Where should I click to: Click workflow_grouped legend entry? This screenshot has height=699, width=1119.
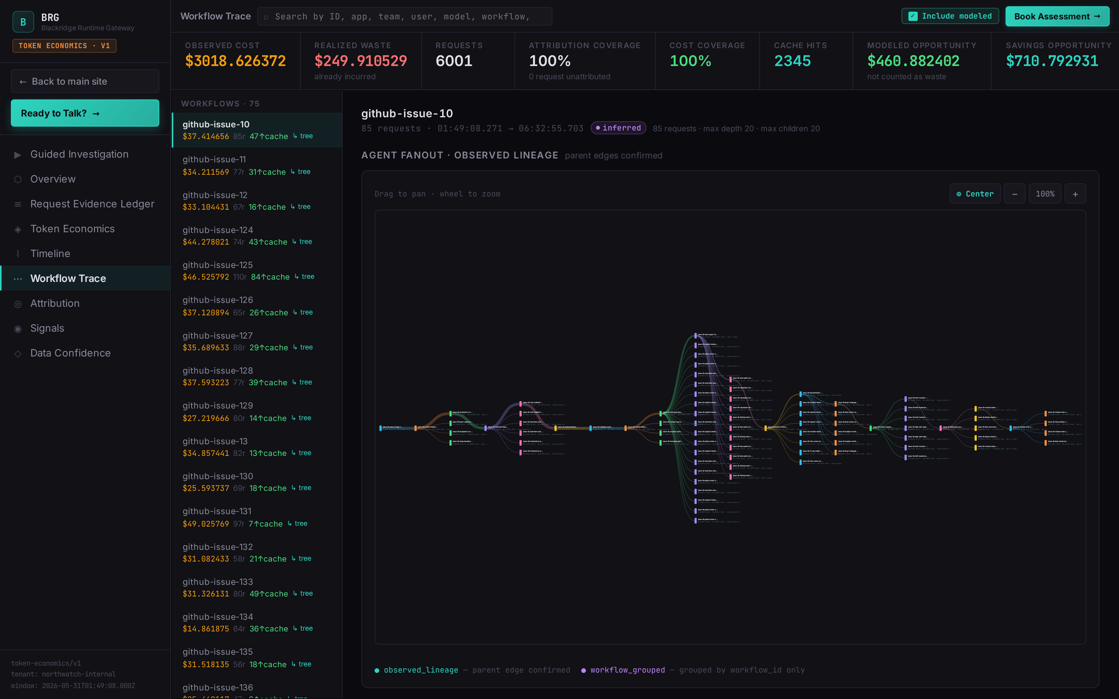pyautogui.click(x=623, y=670)
